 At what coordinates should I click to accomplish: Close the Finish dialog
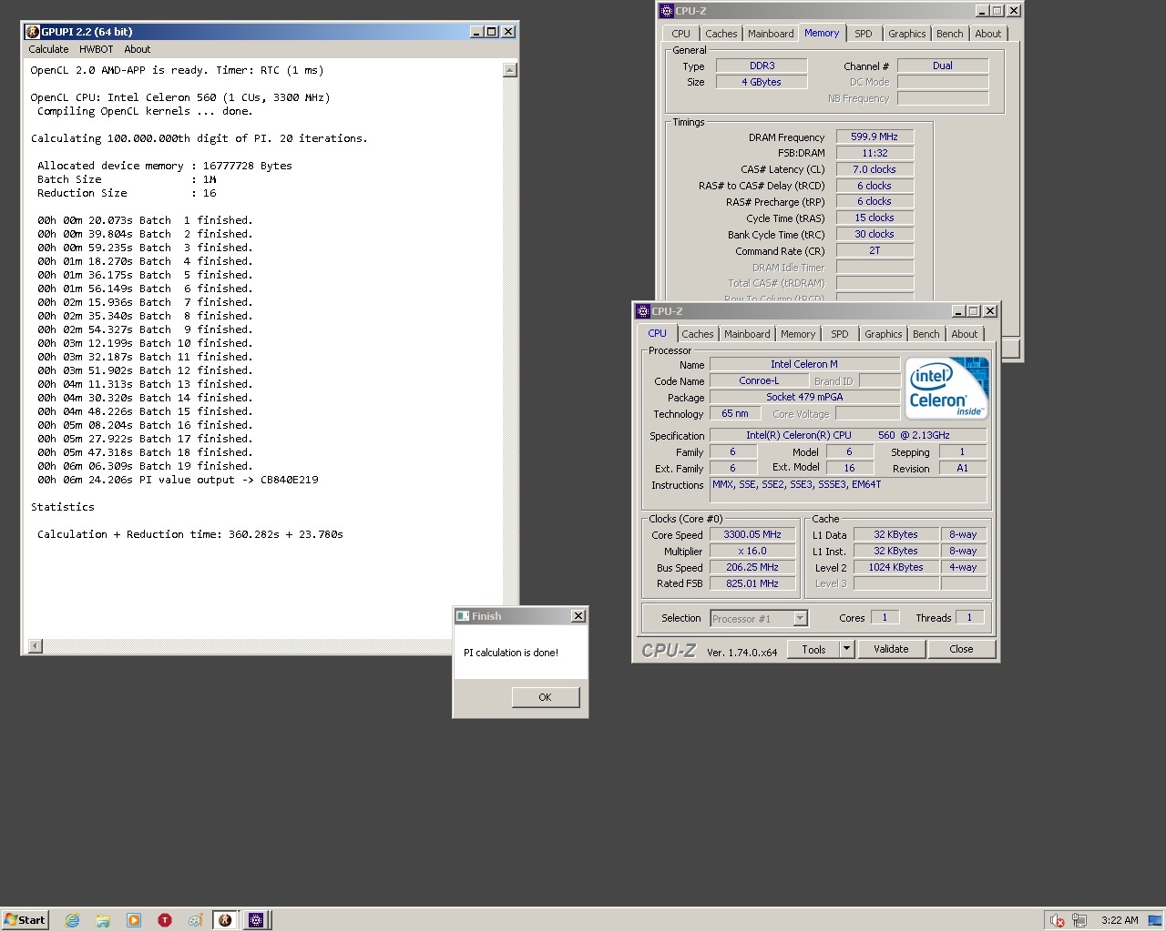578,616
